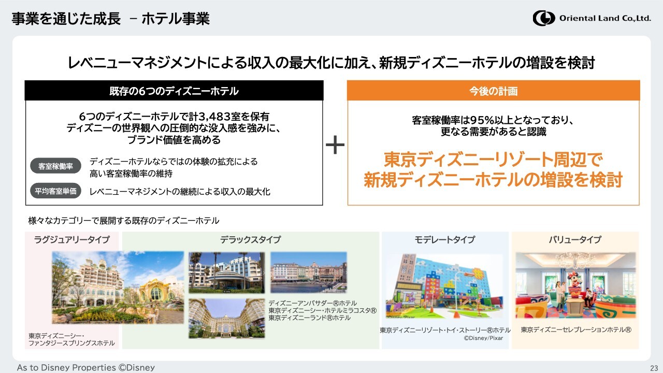This screenshot has width=663, height=373.
Task: Click caption 東京ディズニーランド®ホテル
Action: (x=309, y=318)
